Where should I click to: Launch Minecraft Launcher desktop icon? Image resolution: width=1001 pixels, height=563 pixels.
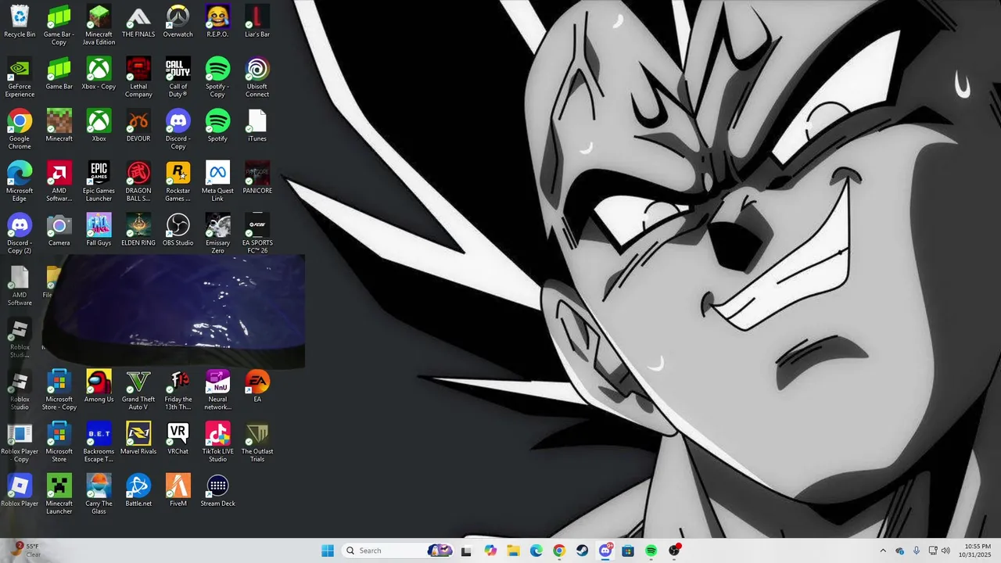59,494
